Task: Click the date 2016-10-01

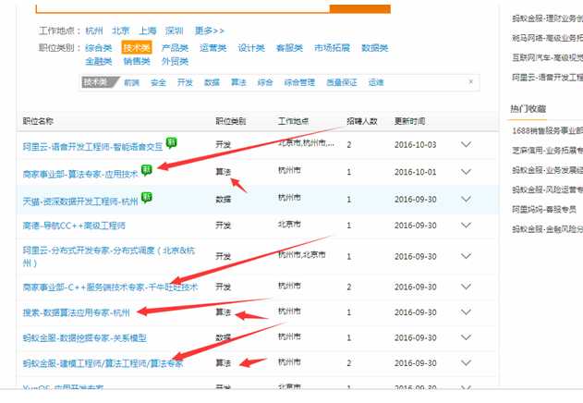Action: pyautogui.click(x=416, y=172)
